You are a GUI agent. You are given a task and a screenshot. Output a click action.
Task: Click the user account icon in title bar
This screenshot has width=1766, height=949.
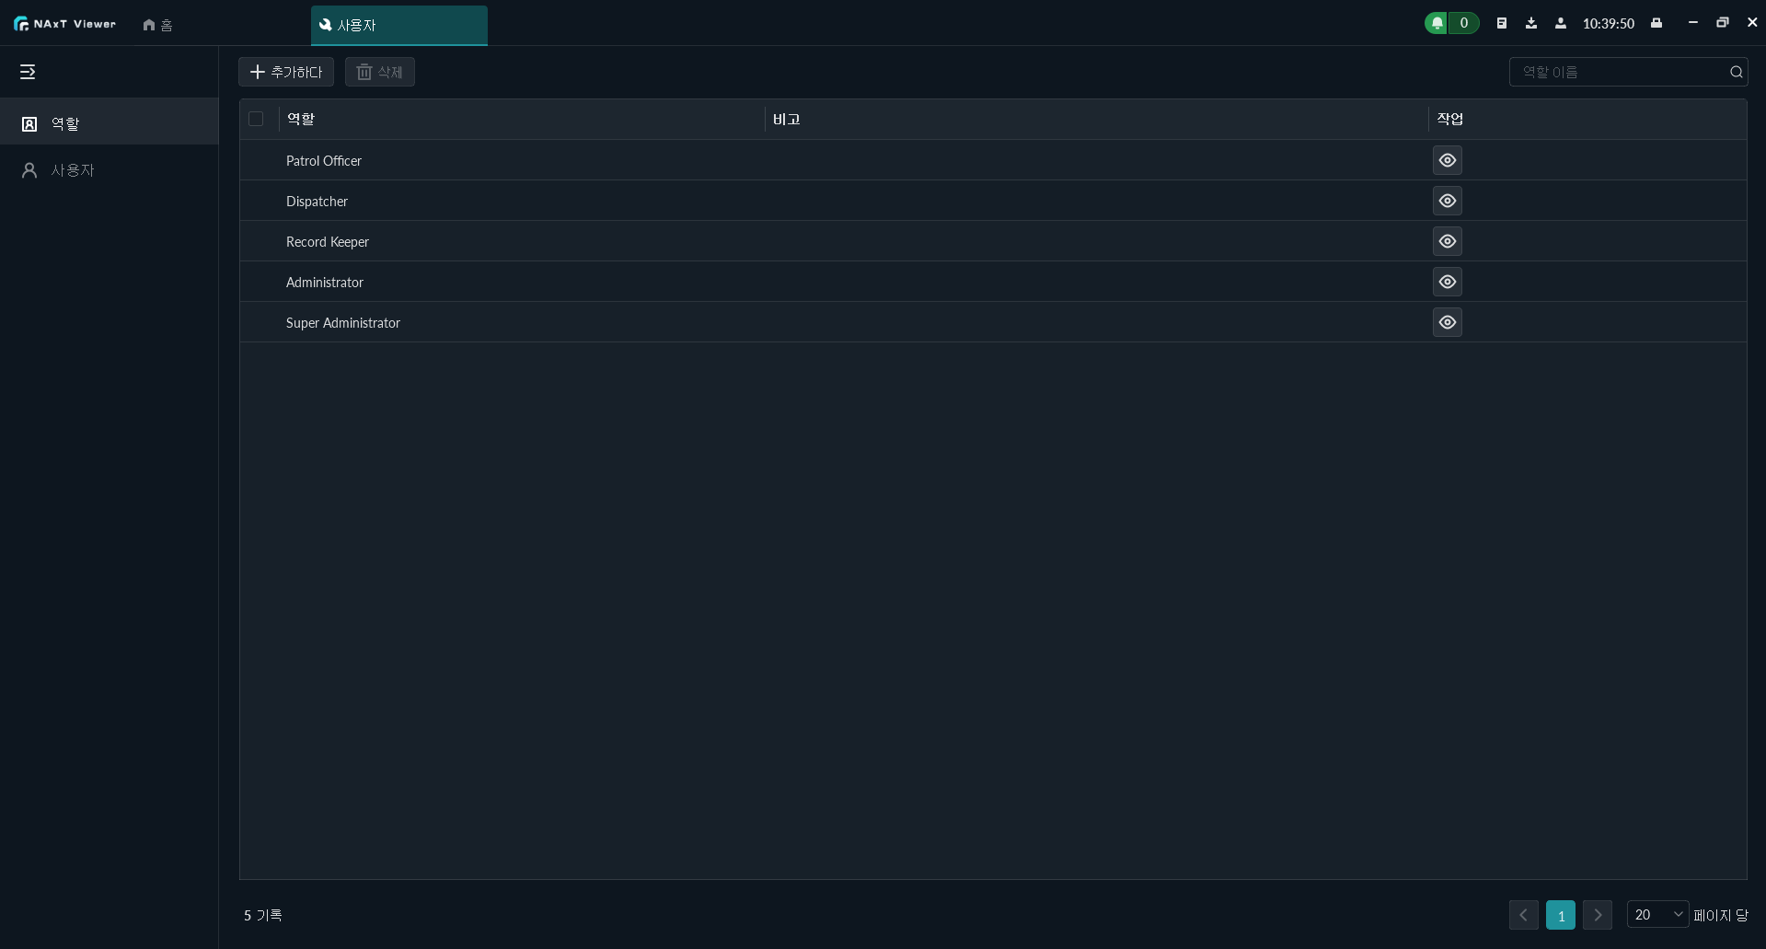click(x=1561, y=24)
